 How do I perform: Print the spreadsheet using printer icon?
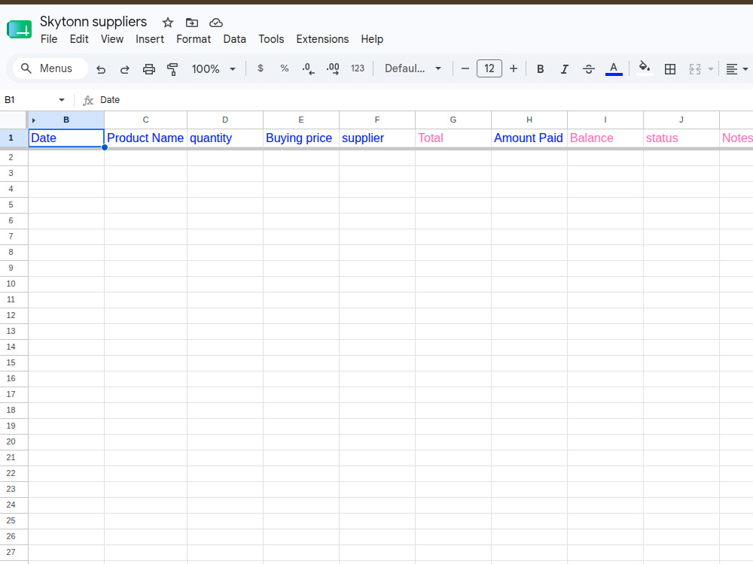149,69
